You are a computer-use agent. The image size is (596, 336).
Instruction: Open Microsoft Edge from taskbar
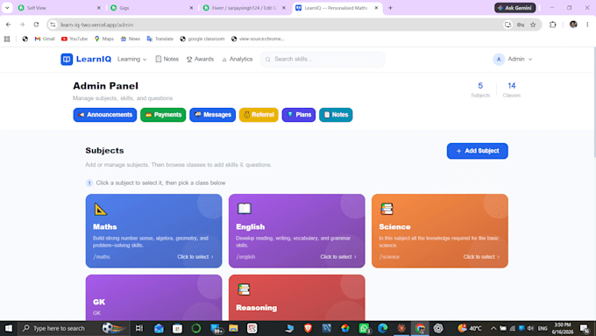pos(383,328)
